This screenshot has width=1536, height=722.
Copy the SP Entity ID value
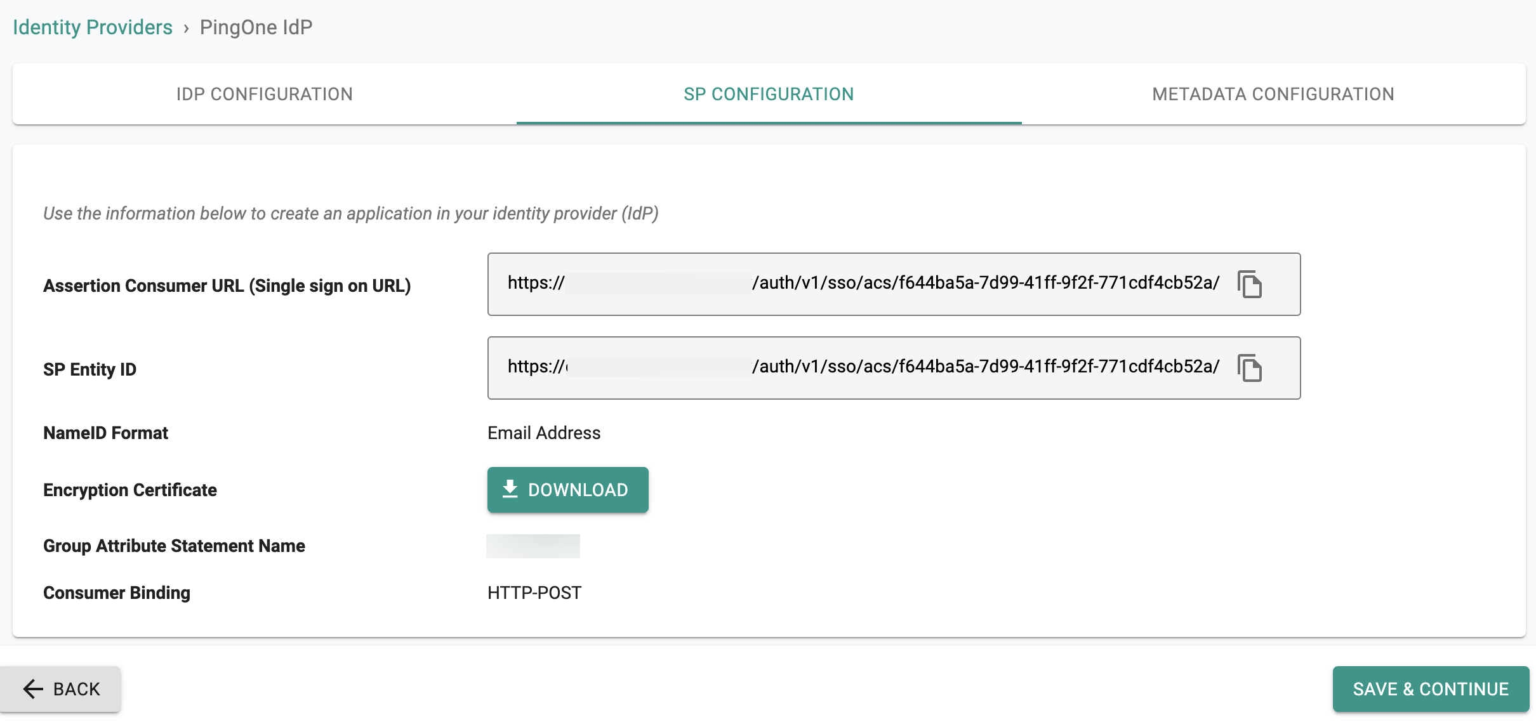coord(1249,368)
